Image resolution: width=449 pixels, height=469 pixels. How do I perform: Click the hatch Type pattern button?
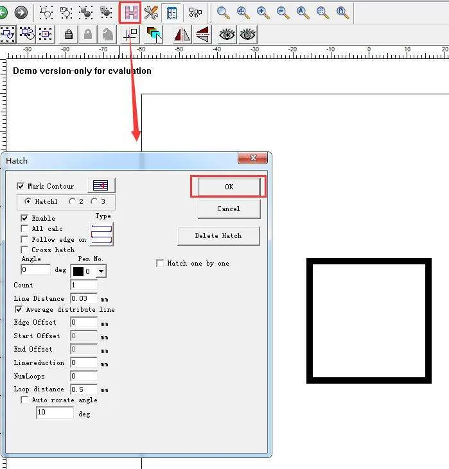tap(101, 234)
